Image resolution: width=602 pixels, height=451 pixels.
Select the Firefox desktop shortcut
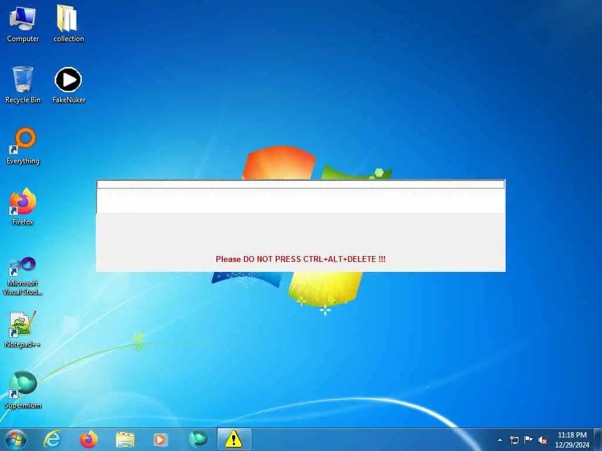[23, 207]
